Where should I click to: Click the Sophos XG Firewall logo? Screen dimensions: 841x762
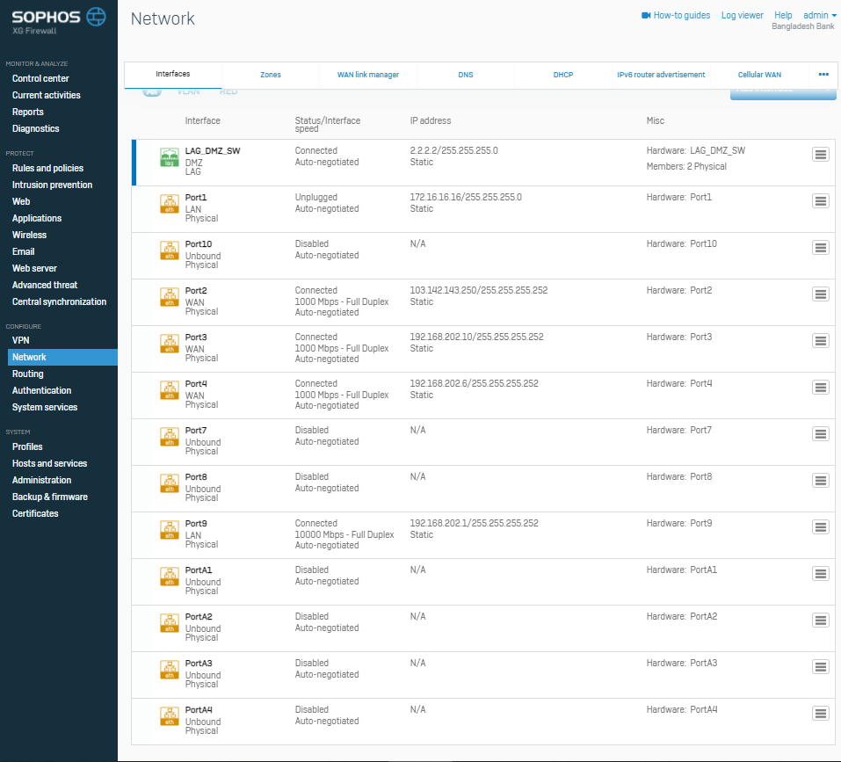point(59,21)
